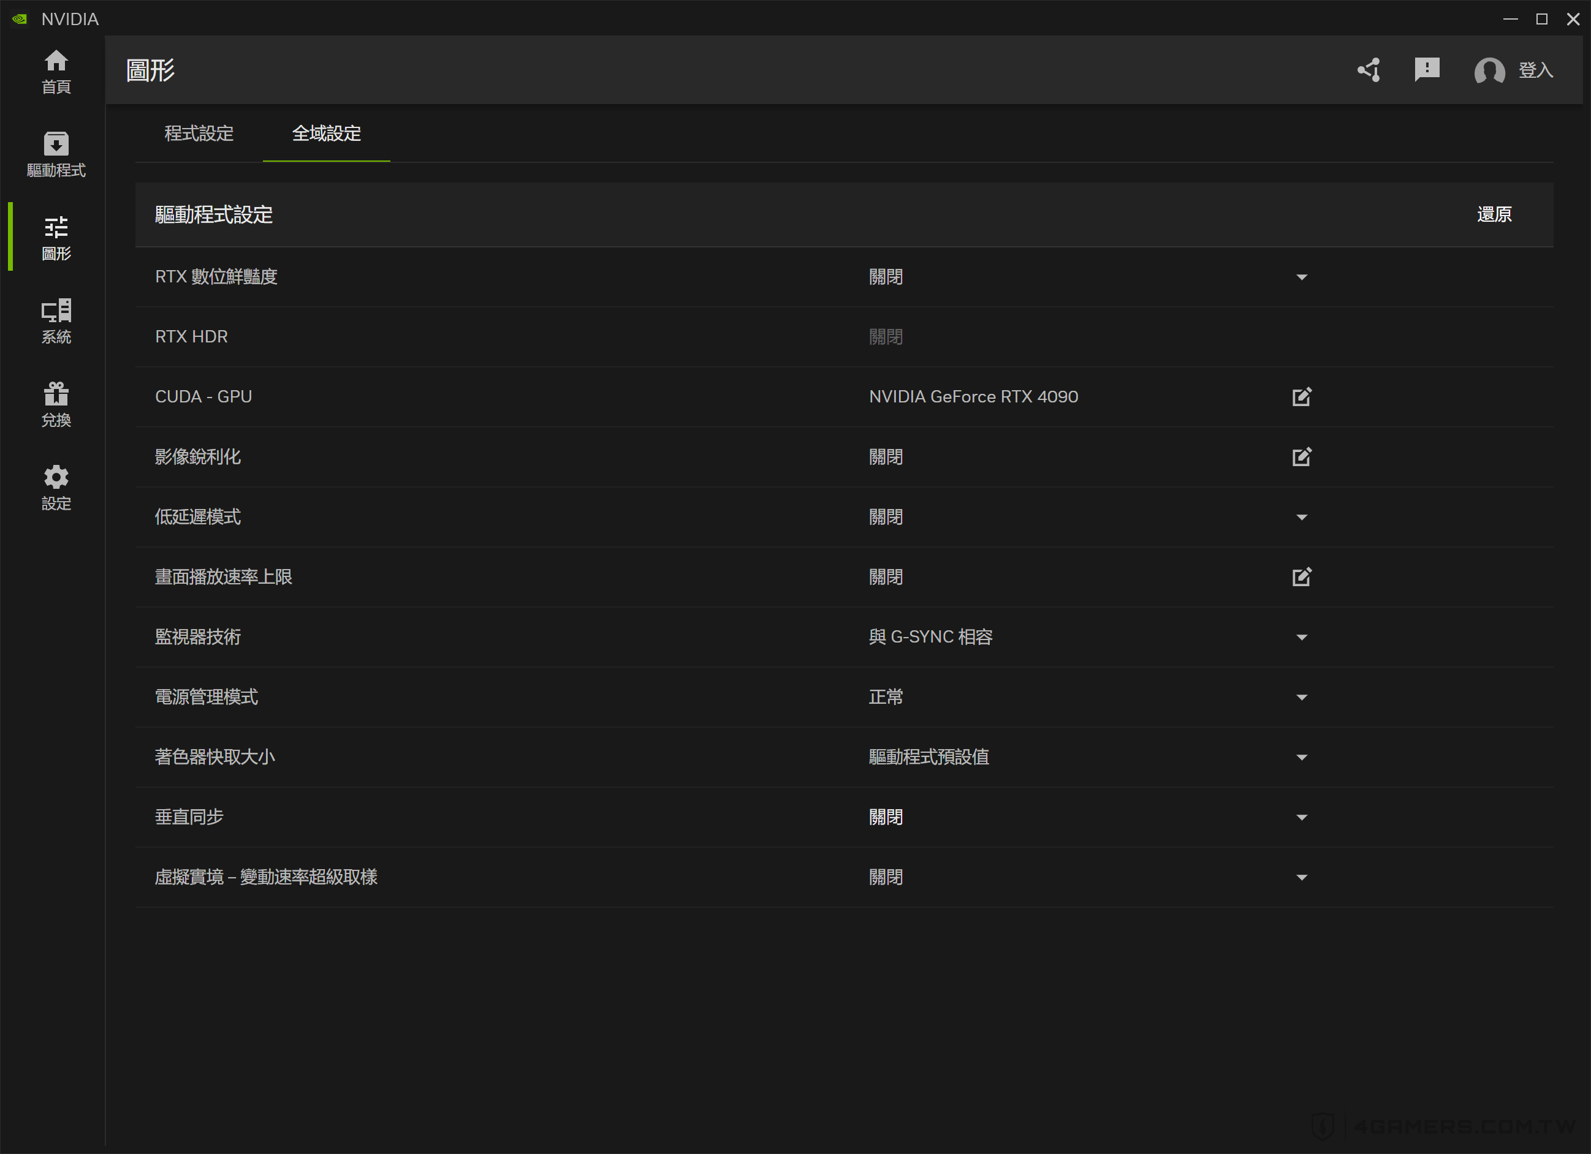Expand the 垂直同步 dropdown
The width and height of the screenshot is (1591, 1154).
tap(1301, 818)
